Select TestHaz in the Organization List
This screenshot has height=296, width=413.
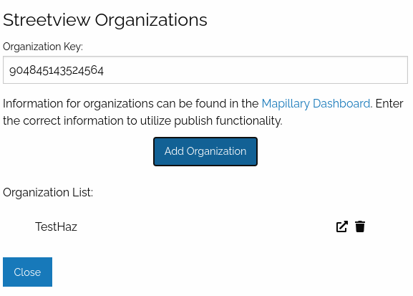click(56, 226)
